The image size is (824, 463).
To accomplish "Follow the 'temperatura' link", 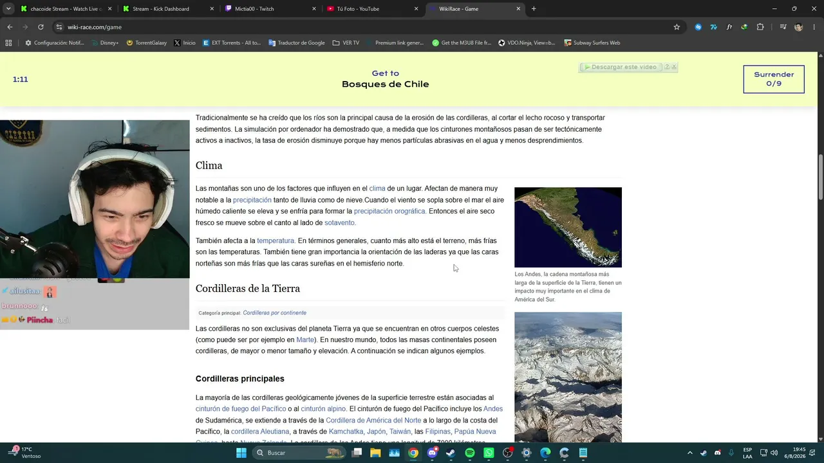I will coord(276,241).
